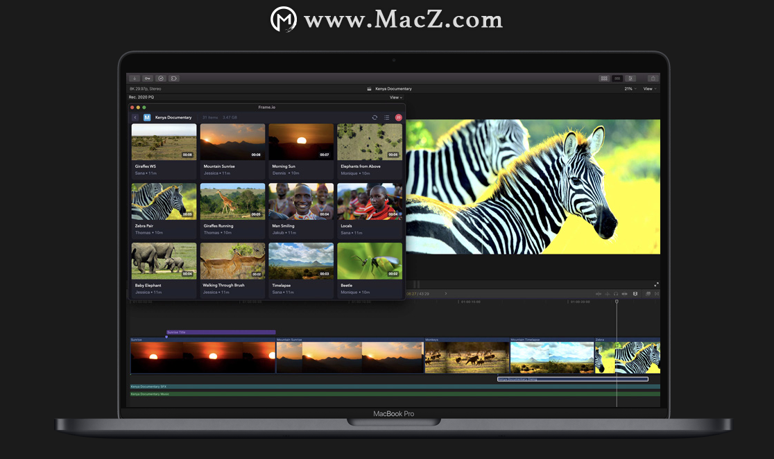Select the Mountain Timelapse timeline clip

click(x=552, y=356)
